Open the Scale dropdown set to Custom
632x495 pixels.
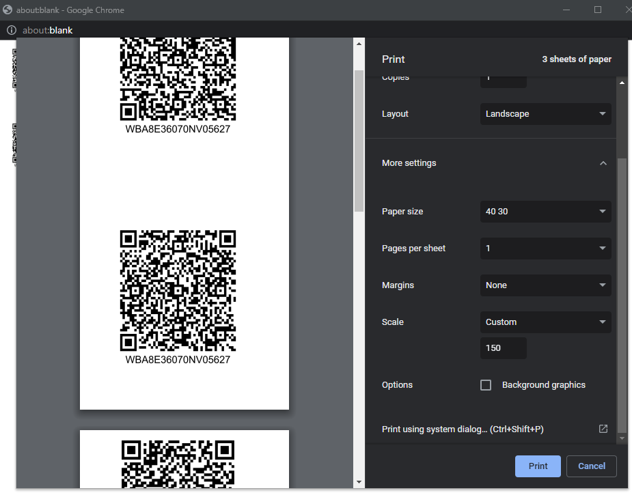[x=545, y=322]
